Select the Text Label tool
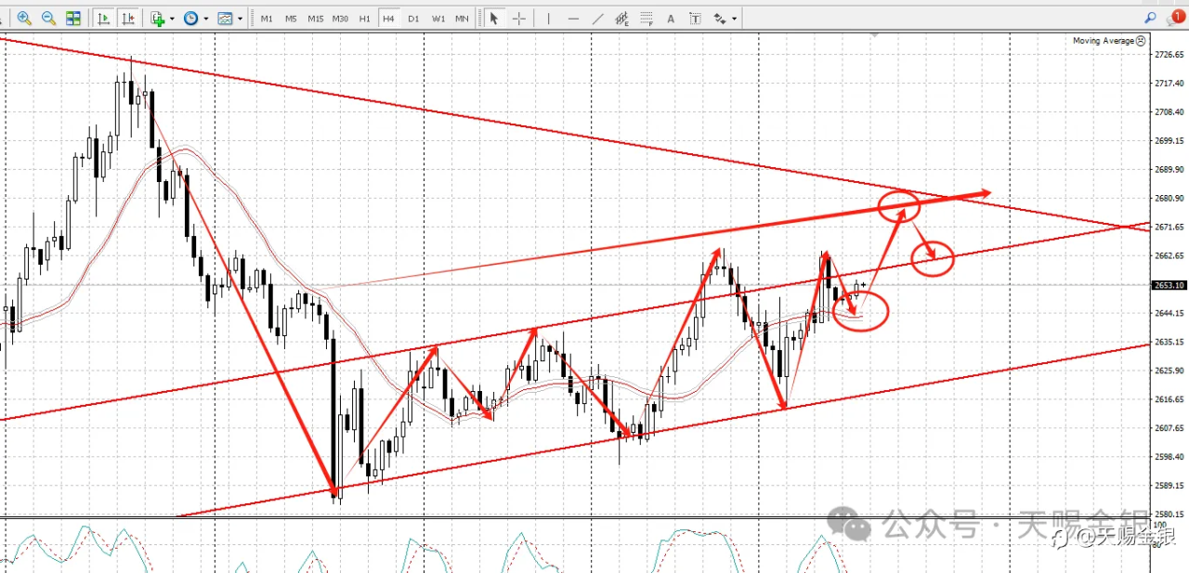The height and width of the screenshot is (573, 1189). 695,19
